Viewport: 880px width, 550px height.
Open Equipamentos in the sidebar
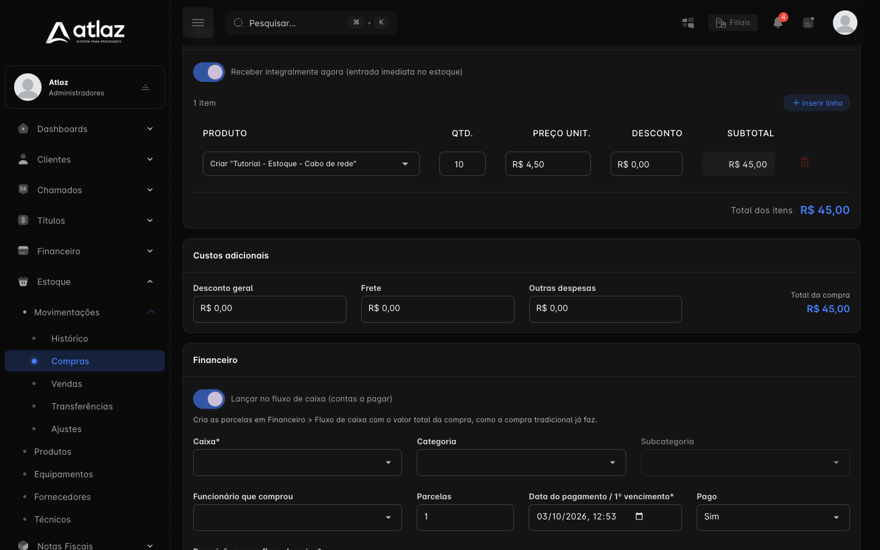point(64,474)
